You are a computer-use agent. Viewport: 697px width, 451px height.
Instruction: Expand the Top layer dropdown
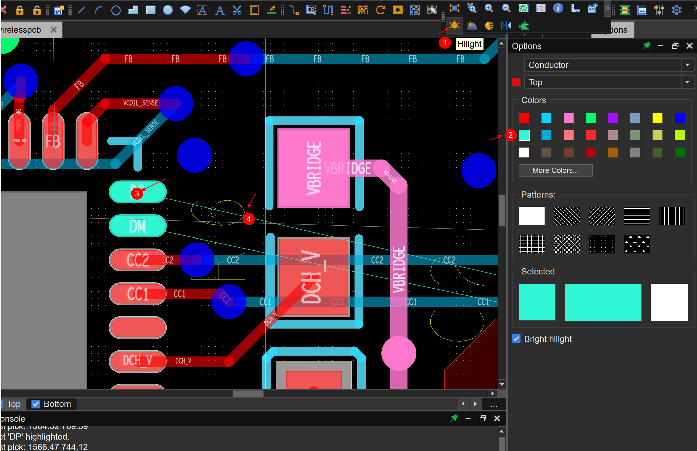tap(687, 82)
